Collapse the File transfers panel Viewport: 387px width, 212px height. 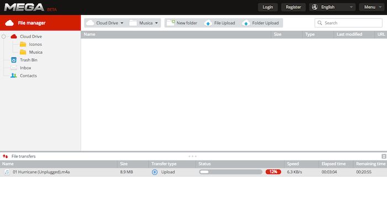[384, 156]
